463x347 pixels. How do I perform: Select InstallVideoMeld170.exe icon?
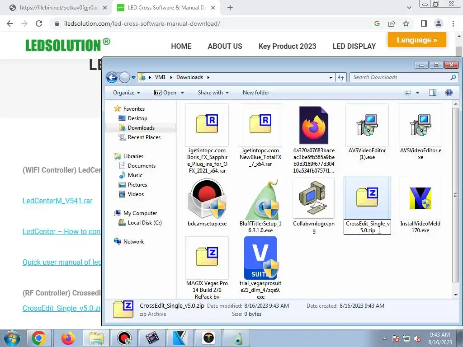click(420, 198)
